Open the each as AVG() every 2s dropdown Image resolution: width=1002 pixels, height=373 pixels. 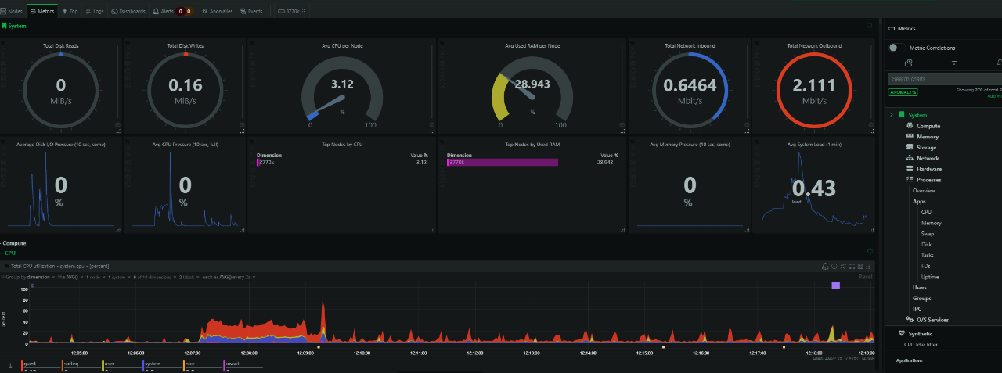(229, 277)
